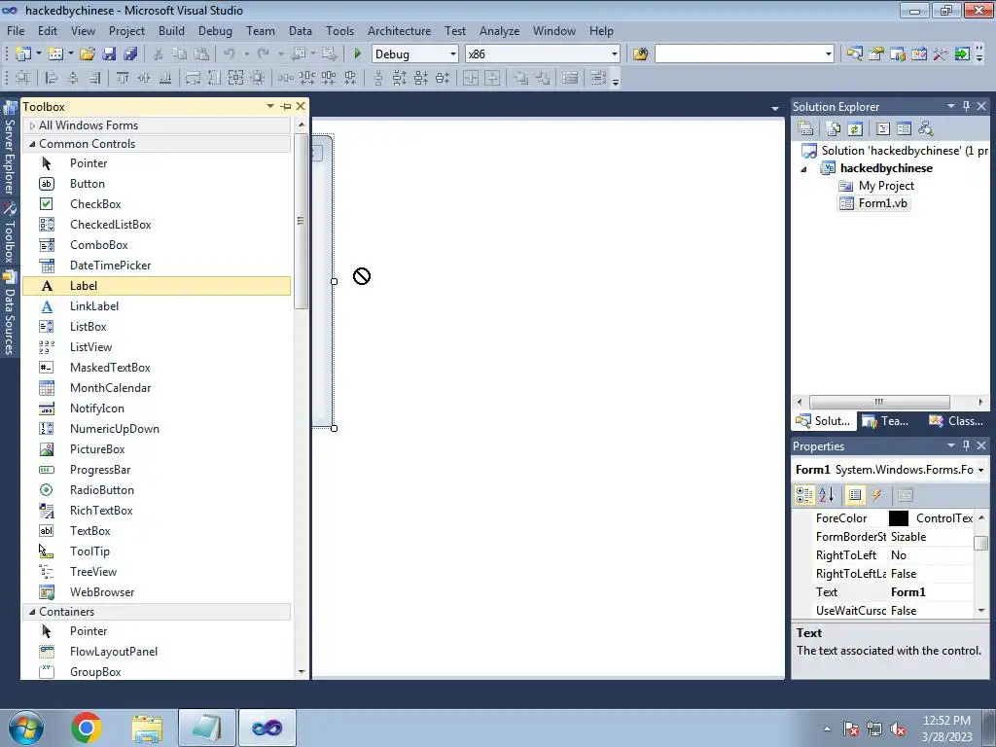This screenshot has height=747, width=996.
Task: Open the Data Sources side tab
Action: [10, 314]
